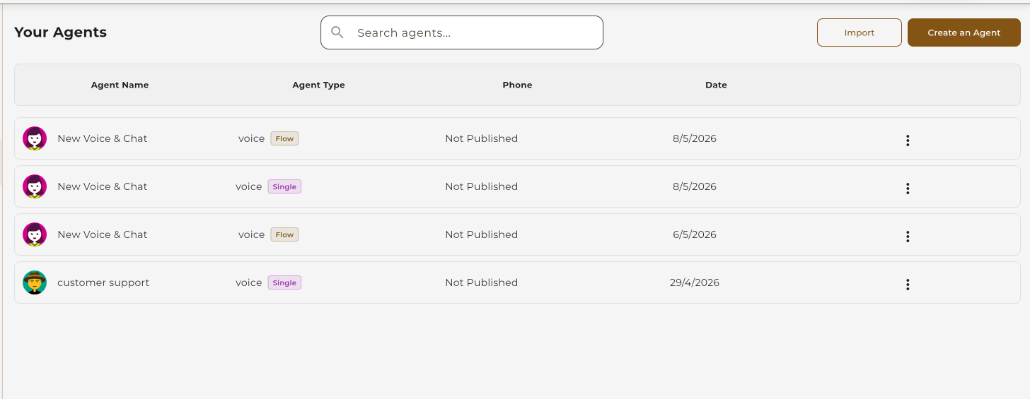Open three-dot menu for customer support agent
The width and height of the screenshot is (1030, 399).
tap(908, 284)
